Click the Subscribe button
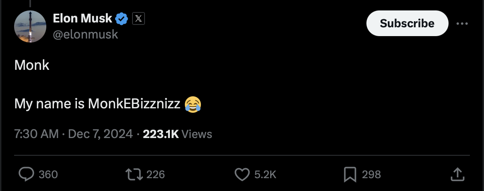484x191 pixels. pos(407,23)
